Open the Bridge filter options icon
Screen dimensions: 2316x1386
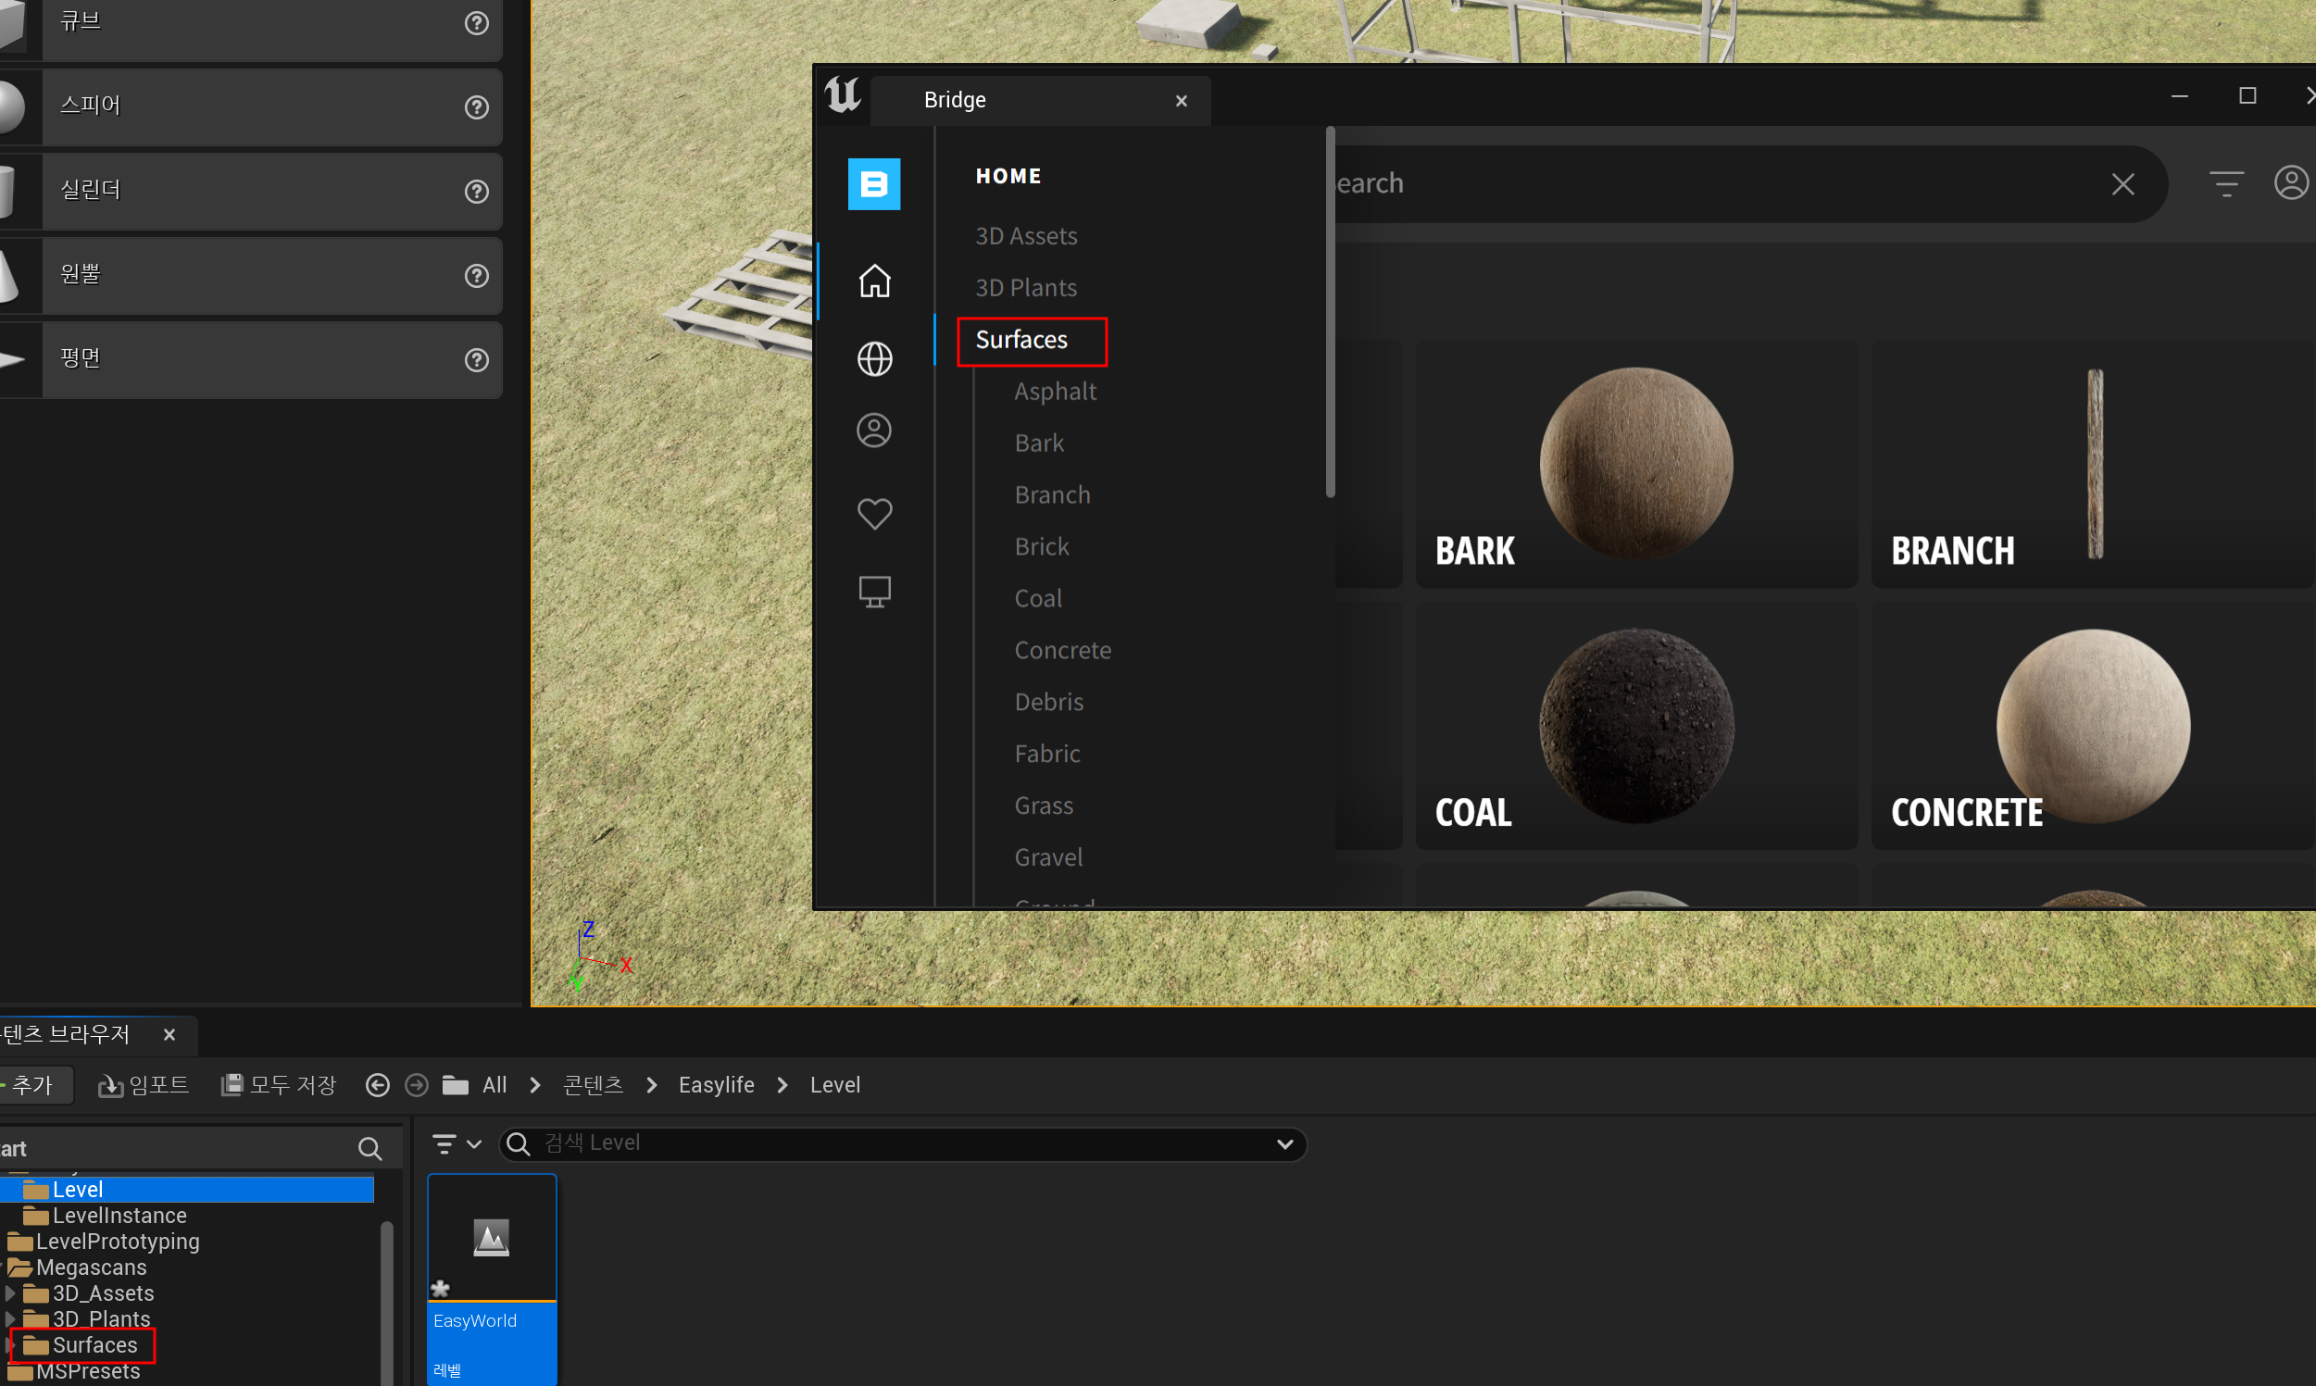[2226, 183]
